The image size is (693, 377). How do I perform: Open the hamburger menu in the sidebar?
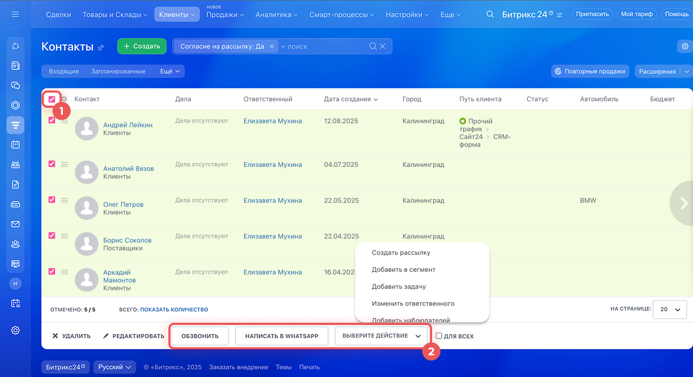15,14
